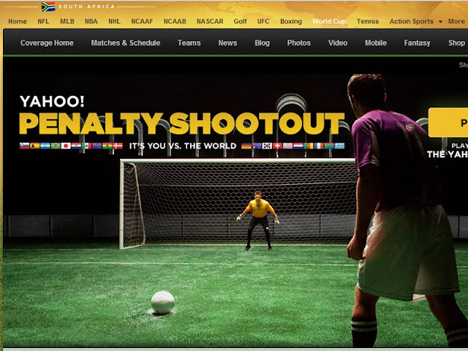
Task: Click the Switzerland flag in the banner
Action: 278,146
